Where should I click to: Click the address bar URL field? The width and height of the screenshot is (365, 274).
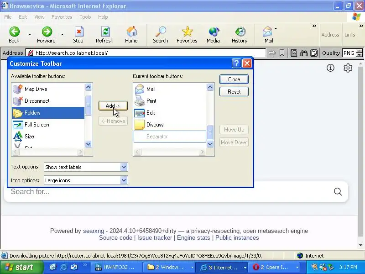(x=146, y=53)
